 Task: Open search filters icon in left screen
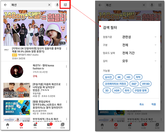66,5
